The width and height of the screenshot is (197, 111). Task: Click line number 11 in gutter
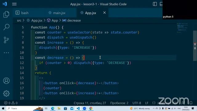tap(22, 58)
